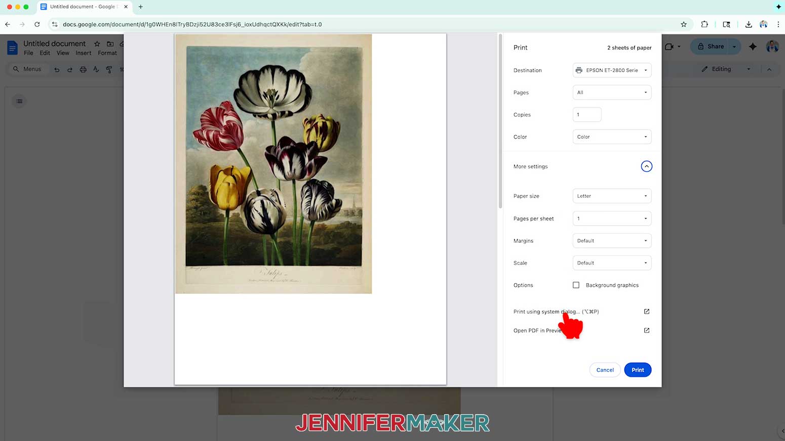
Task: Go back to previous page
Action: (x=8, y=24)
